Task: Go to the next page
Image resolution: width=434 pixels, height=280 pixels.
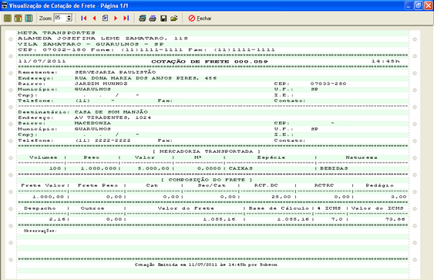Action: 116,19
